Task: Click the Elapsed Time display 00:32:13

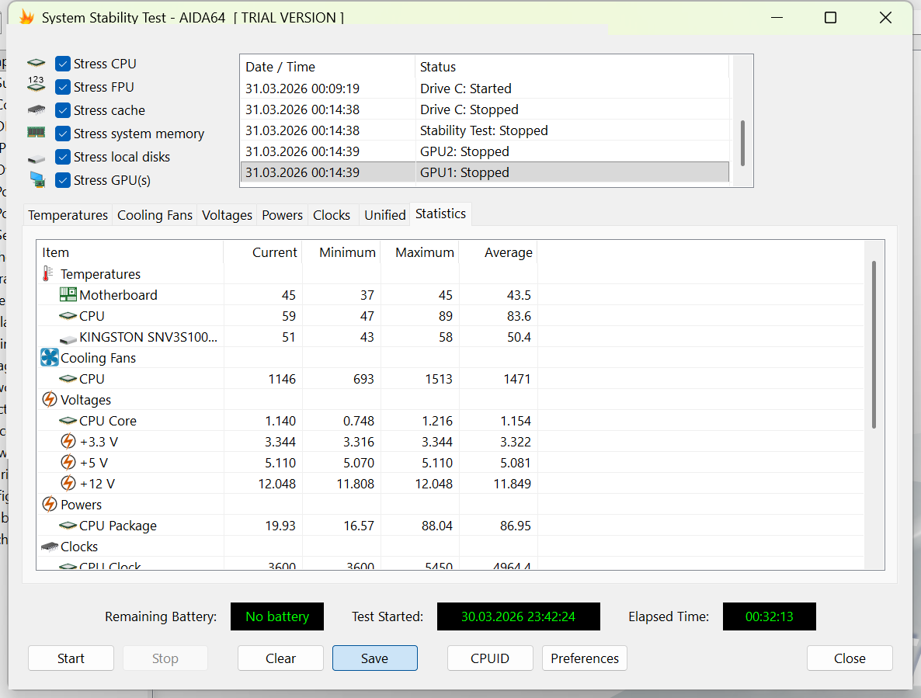Action: pyautogui.click(x=769, y=616)
